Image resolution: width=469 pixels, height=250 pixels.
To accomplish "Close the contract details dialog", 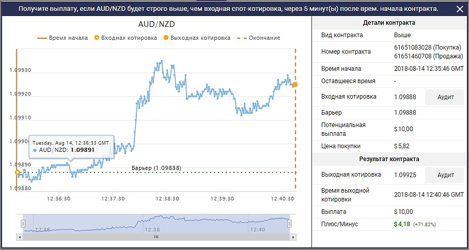I will click(x=460, y=9).
